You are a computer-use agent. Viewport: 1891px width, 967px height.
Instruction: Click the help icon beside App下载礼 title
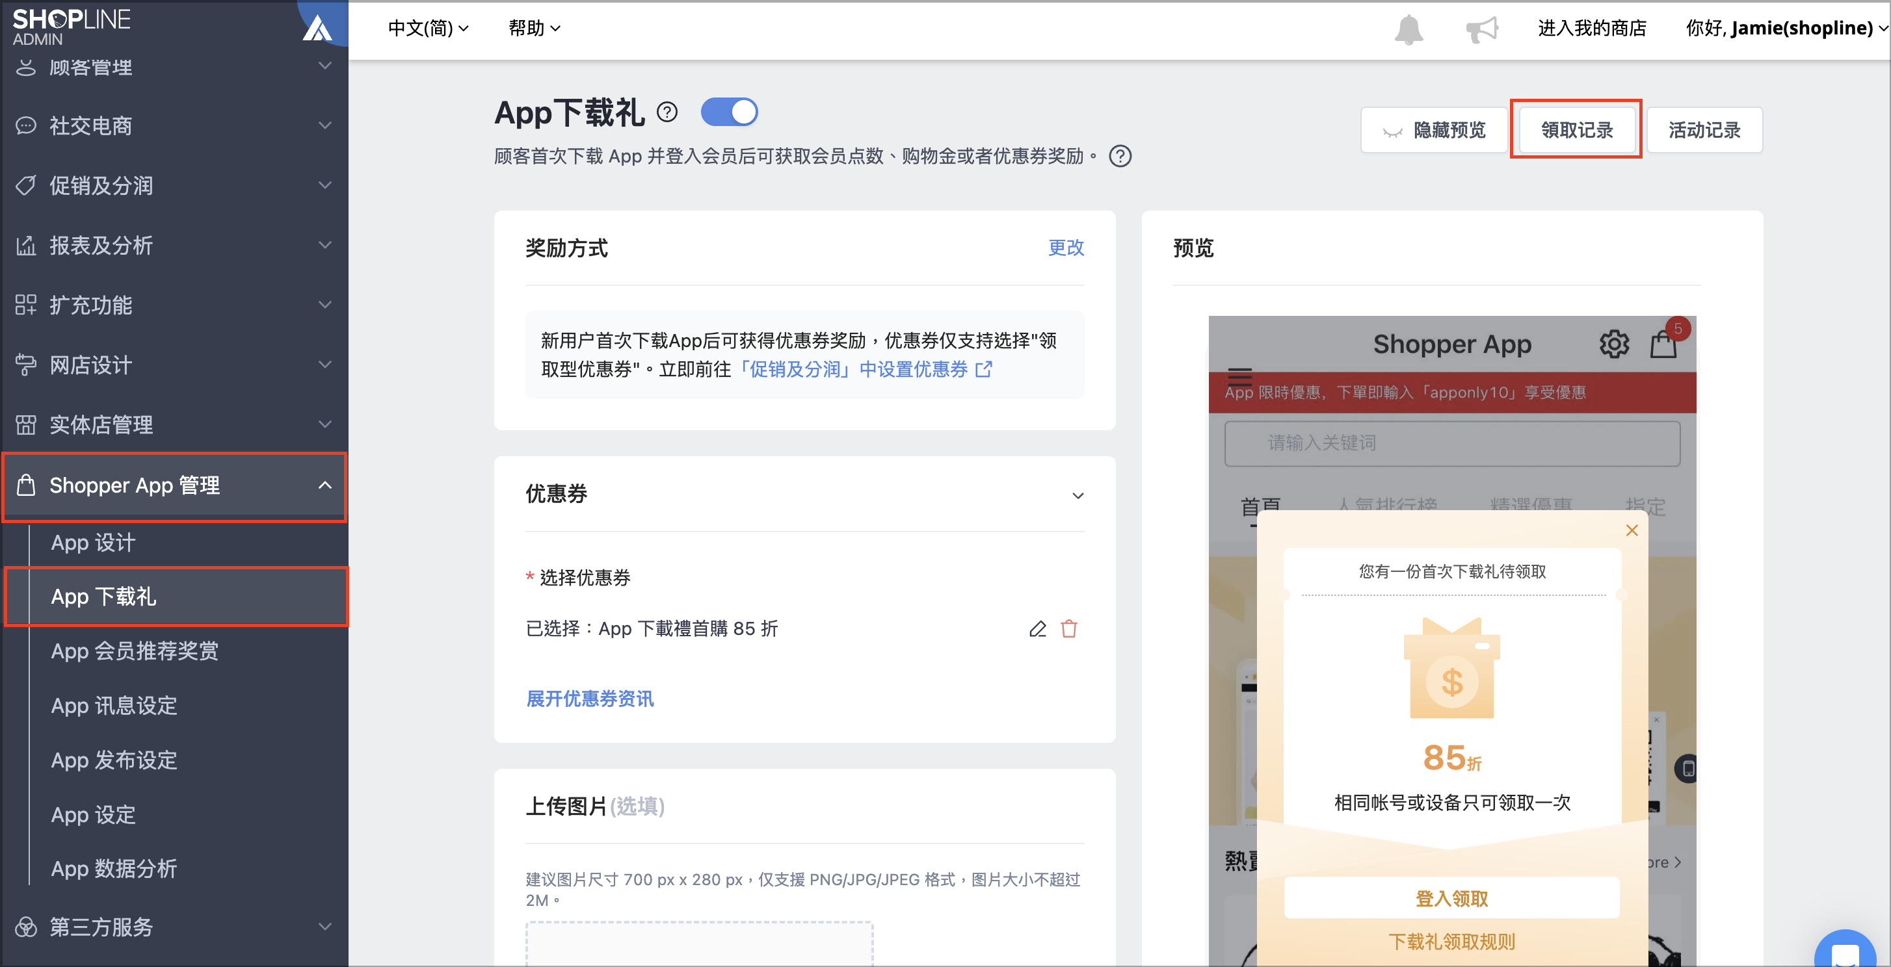pyautogui.click(x=667, y=112)
